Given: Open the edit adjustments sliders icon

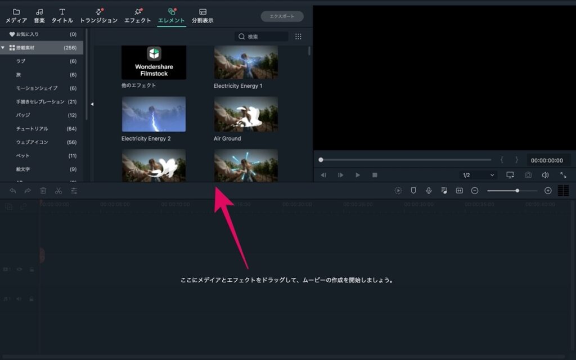Looking at the screenshot, I should point(74,191).
